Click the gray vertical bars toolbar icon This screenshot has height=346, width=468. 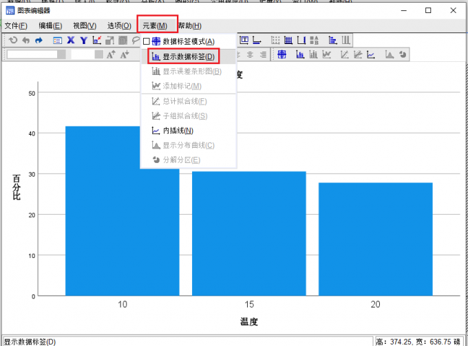click(x=345, y=40)
